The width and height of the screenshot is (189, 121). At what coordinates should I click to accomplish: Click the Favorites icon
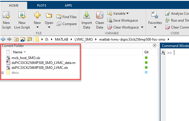[x=155, y=15]
